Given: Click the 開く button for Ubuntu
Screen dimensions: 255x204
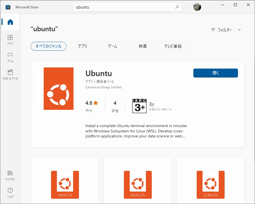Looking at the screenshot, I should pos(215,73).
